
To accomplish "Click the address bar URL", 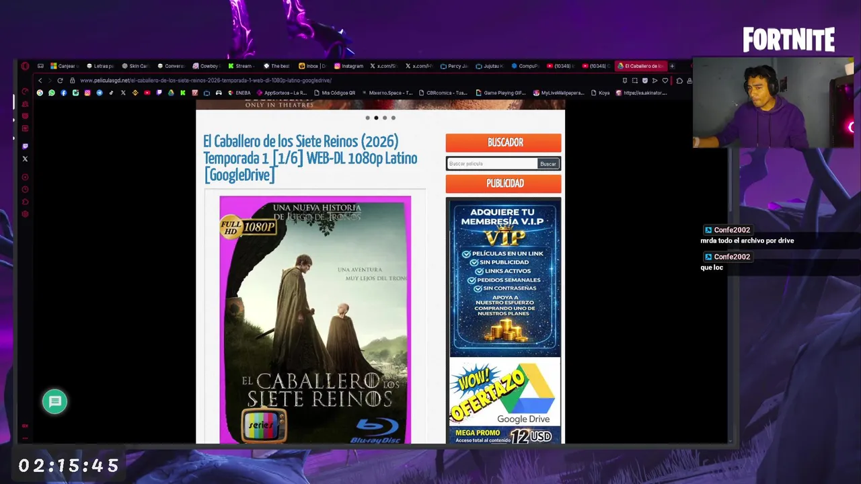I will click(x=206, y=81).
